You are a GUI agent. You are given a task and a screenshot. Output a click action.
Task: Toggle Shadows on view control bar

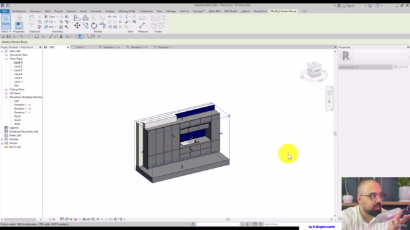(x=76, y=219)
